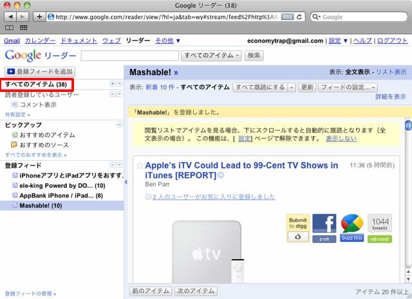Open 読者登録しているユーザー dropdown arrow
Viewport: 412px width, 299px height.
pos(120,94)
